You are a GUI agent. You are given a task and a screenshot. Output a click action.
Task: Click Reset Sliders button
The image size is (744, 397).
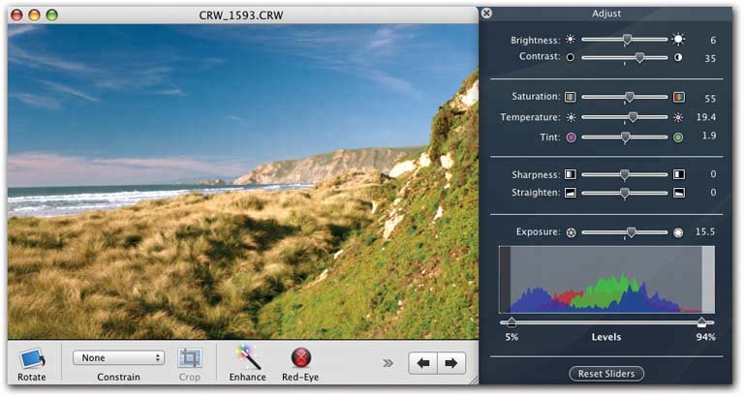coord(606,374)
